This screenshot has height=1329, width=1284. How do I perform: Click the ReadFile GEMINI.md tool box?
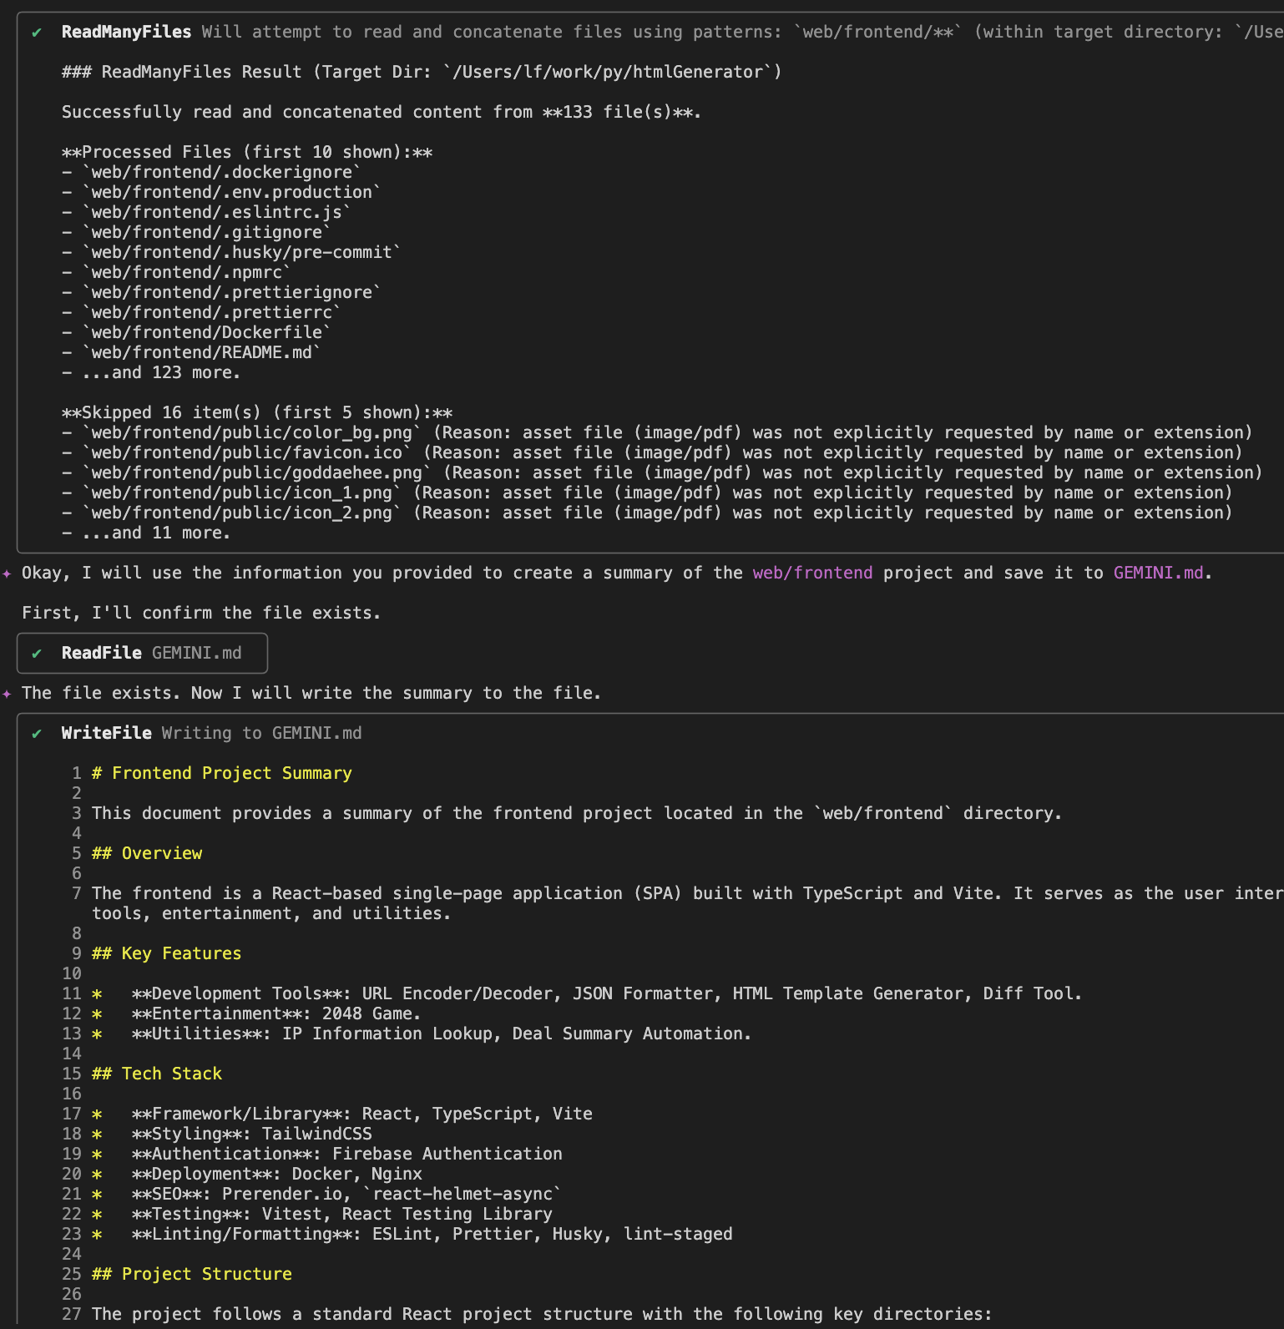(142, 653)
